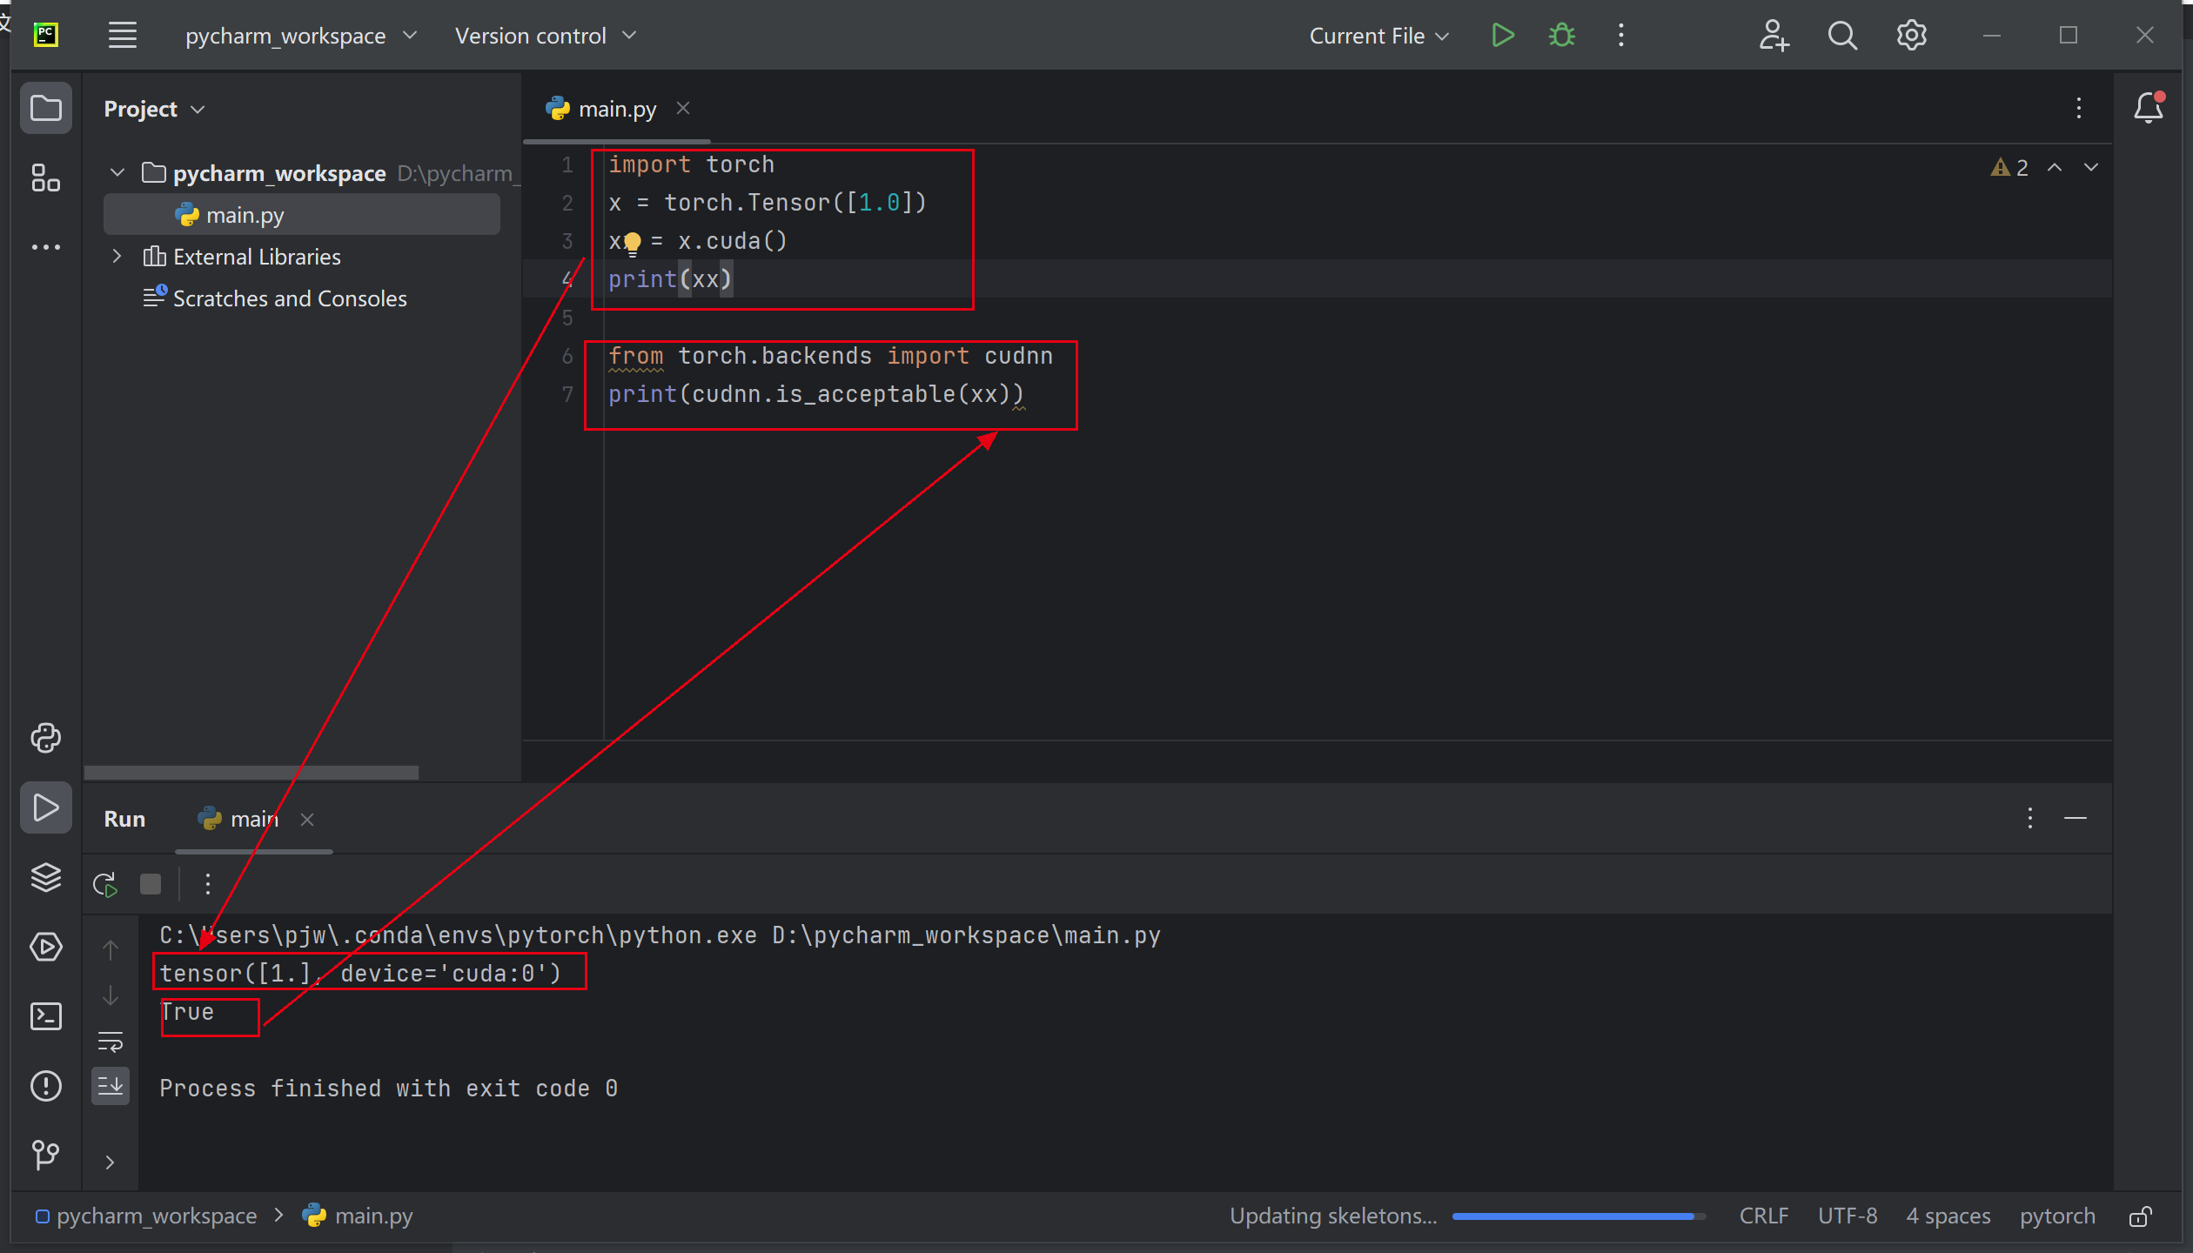This screenshot has width=2193, height=1253.
Task: Toggle file read-only lock in status bar
Action: [2141, 1216]
